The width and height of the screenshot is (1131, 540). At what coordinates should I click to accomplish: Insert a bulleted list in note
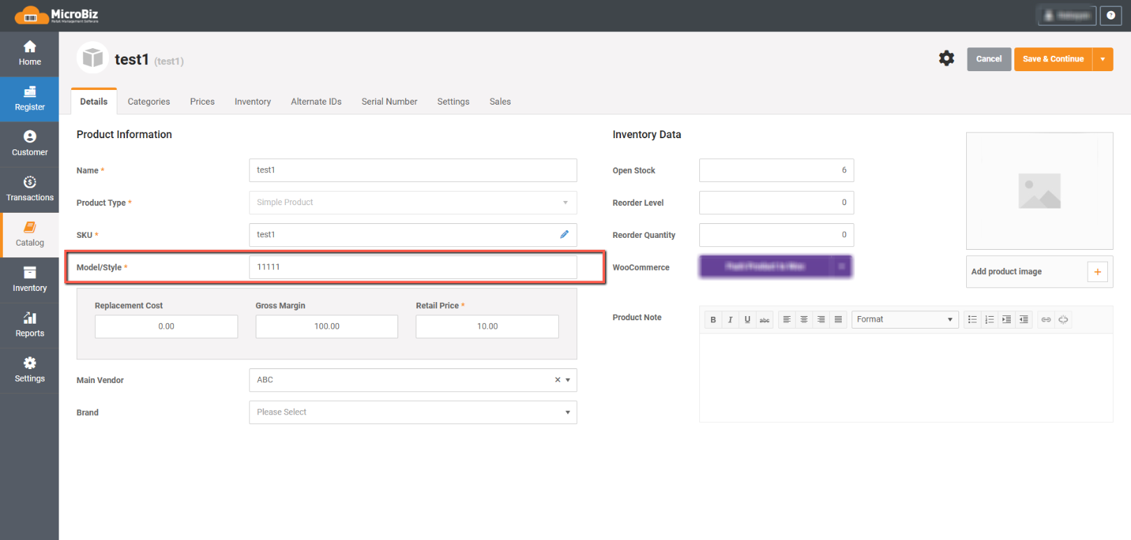pyautogui.click(x=972, y=320)
